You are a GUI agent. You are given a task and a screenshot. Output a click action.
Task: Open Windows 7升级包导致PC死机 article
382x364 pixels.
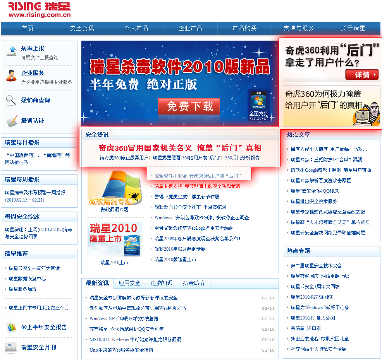(202, 218)
